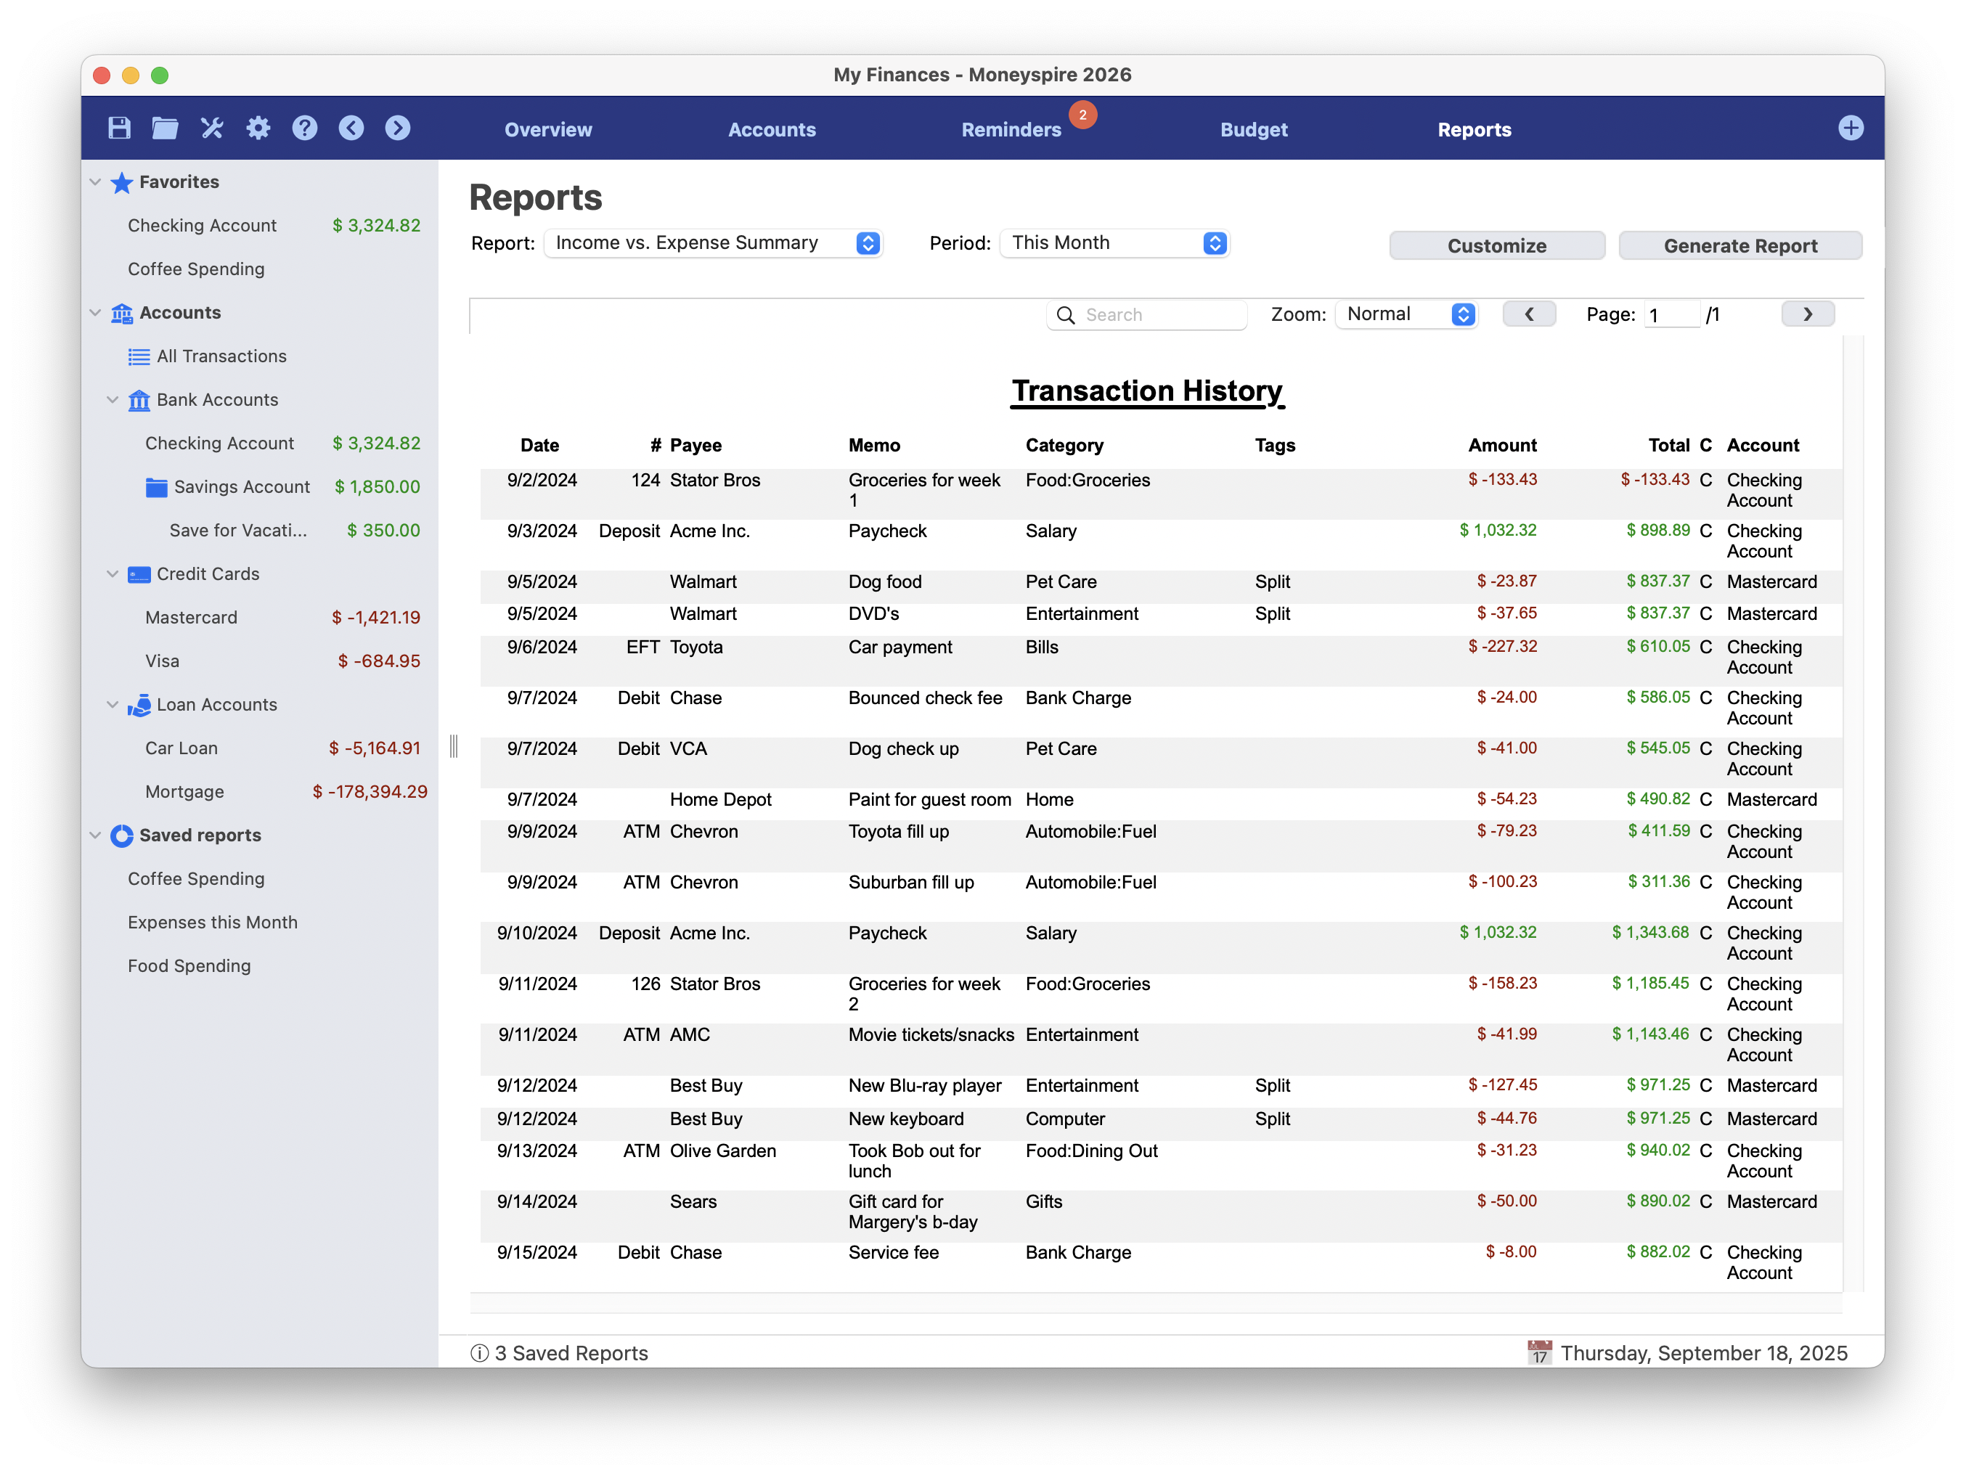1966x1475 pixels.
Task: Open the folder icon in toolbar
Action: pyautogui.click(x=164, y=128)
